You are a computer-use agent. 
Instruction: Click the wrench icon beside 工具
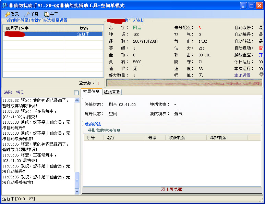click(x=27, y=14)
